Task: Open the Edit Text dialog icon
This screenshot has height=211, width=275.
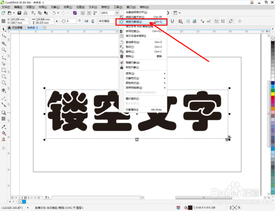Action: click(208, 21)
